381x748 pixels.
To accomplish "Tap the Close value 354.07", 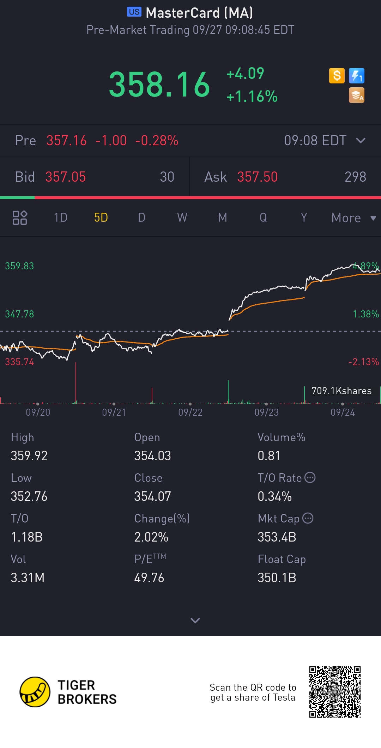I will tap(152, 496).
